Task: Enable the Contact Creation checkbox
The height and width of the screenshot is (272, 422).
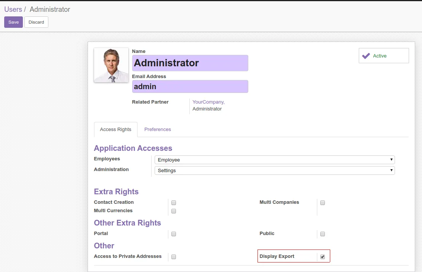Action: [x=174, y=203]
